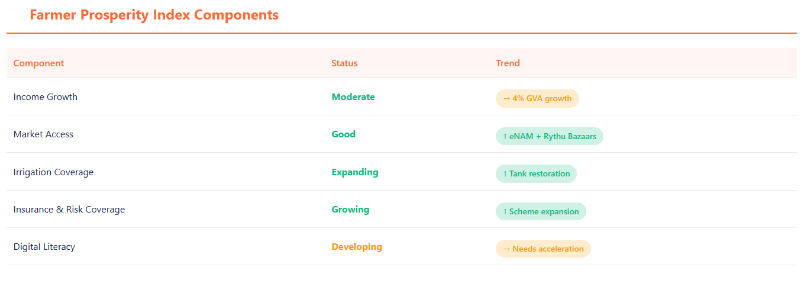Click the eNAM + Rythu Bazaars badge

549,136
